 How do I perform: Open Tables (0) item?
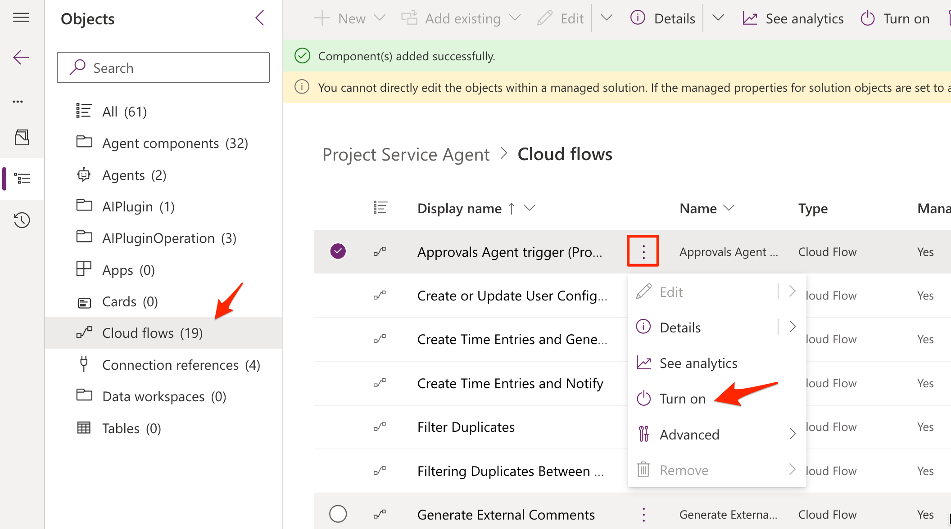click(163, 428)
